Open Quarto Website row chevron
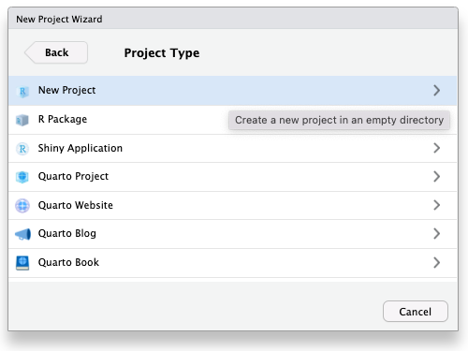 [436, 205]
